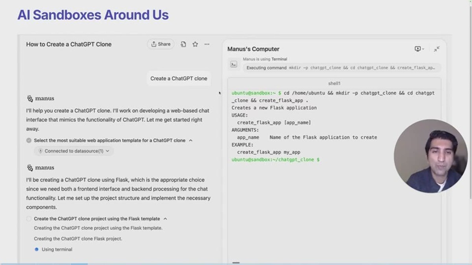Collapse the Manus's Computer panel

point(437,49)
